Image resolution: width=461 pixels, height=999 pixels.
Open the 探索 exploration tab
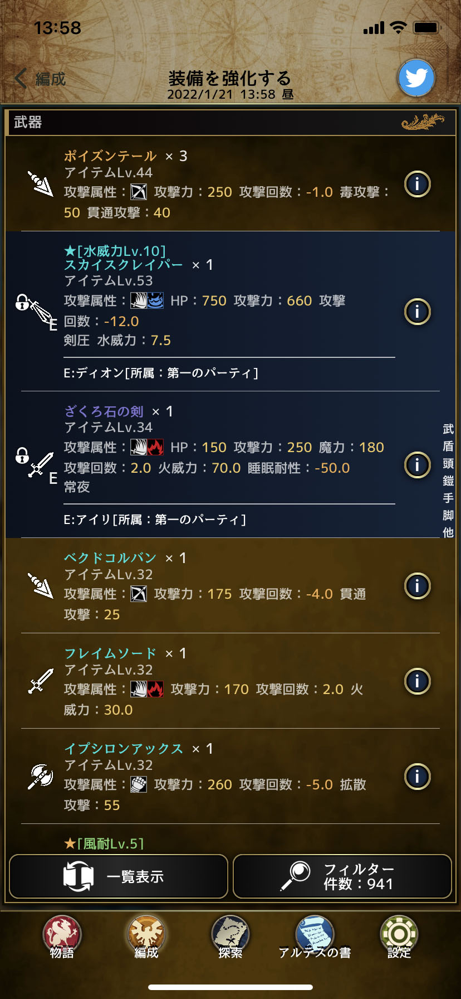[230, 937]
